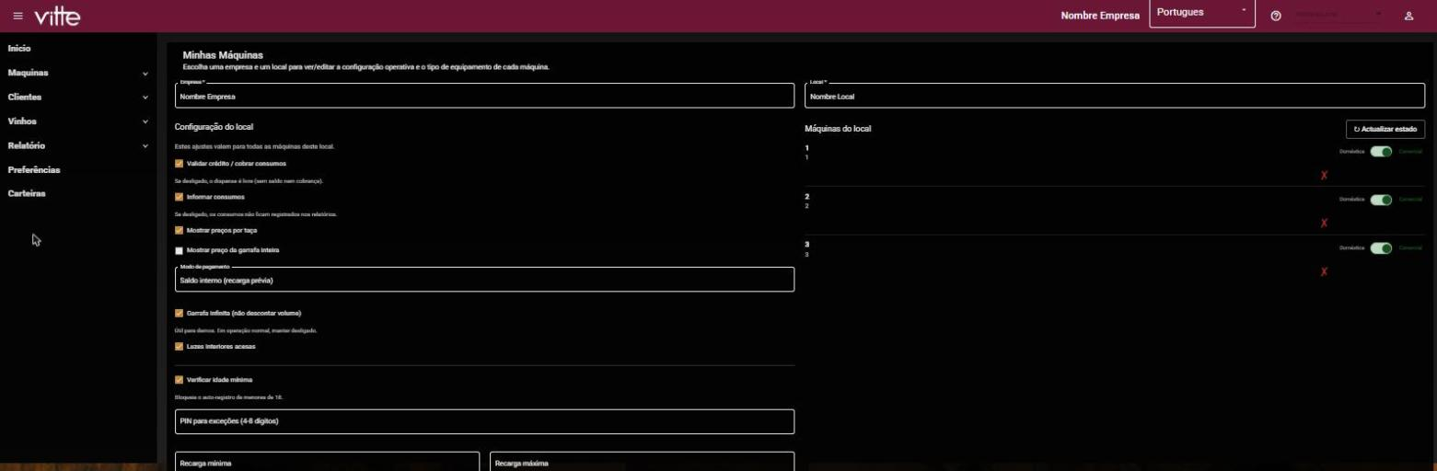1437x471 pixels.
Task: Click the Máquinas do local heading
Action: click(838, 129)
